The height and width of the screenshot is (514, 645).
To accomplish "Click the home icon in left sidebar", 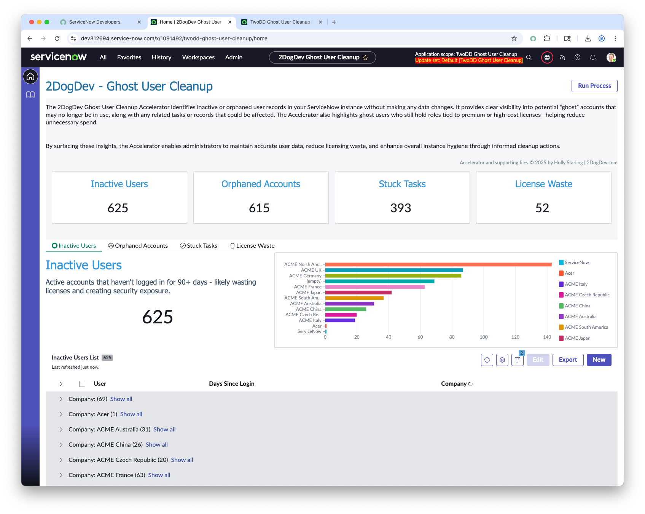I will tap(30, 77).
